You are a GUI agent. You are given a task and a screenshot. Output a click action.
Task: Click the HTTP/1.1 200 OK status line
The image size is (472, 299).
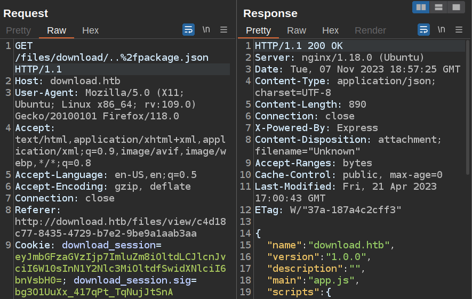[299, 46]
